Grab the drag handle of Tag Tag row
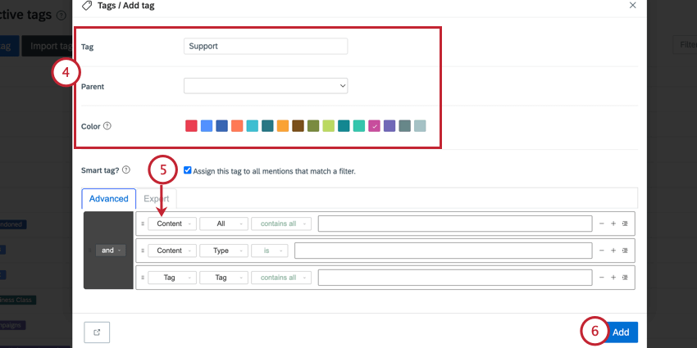 [x=143, y=278]
